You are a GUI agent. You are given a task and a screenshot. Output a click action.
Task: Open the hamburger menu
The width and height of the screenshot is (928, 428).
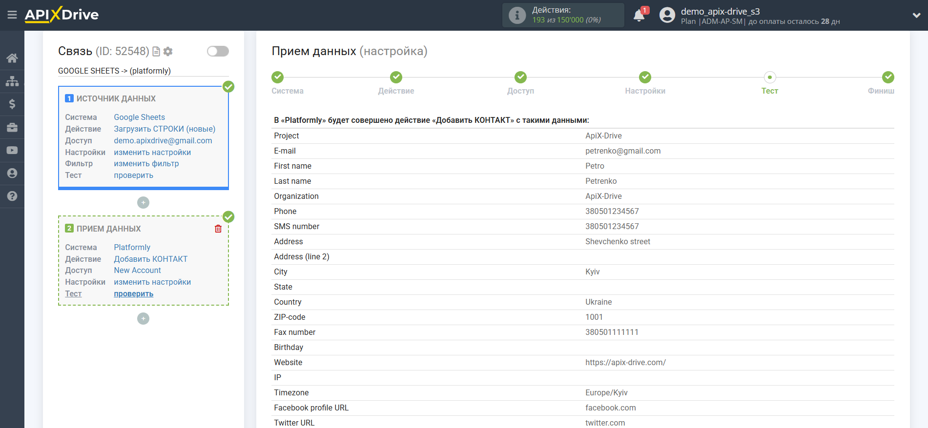pos(12,15)
